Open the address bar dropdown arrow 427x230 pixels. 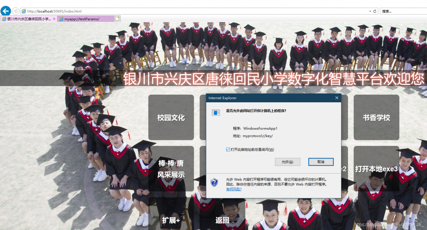(x=370, y=11)
